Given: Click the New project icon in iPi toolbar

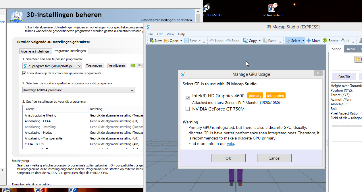Looking at the screenshot, I should pos(151,40).
